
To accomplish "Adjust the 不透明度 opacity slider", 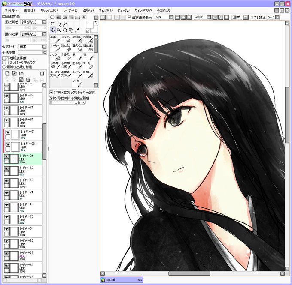I will [x=32, y=53].
